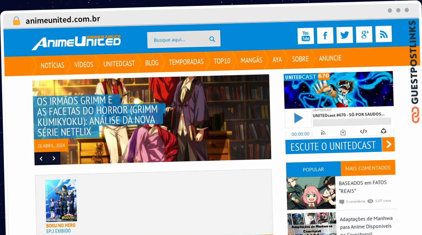
Task: Go to next slide in carousel
Action: (54, 158)
